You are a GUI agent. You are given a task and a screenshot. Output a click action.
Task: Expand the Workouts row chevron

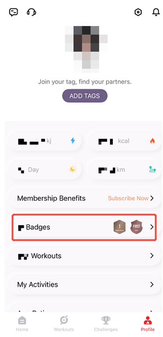(x=152, y=256)
